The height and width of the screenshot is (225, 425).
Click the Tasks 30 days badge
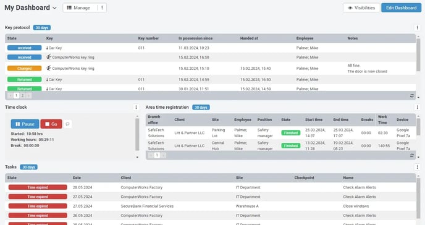(29, 167)
